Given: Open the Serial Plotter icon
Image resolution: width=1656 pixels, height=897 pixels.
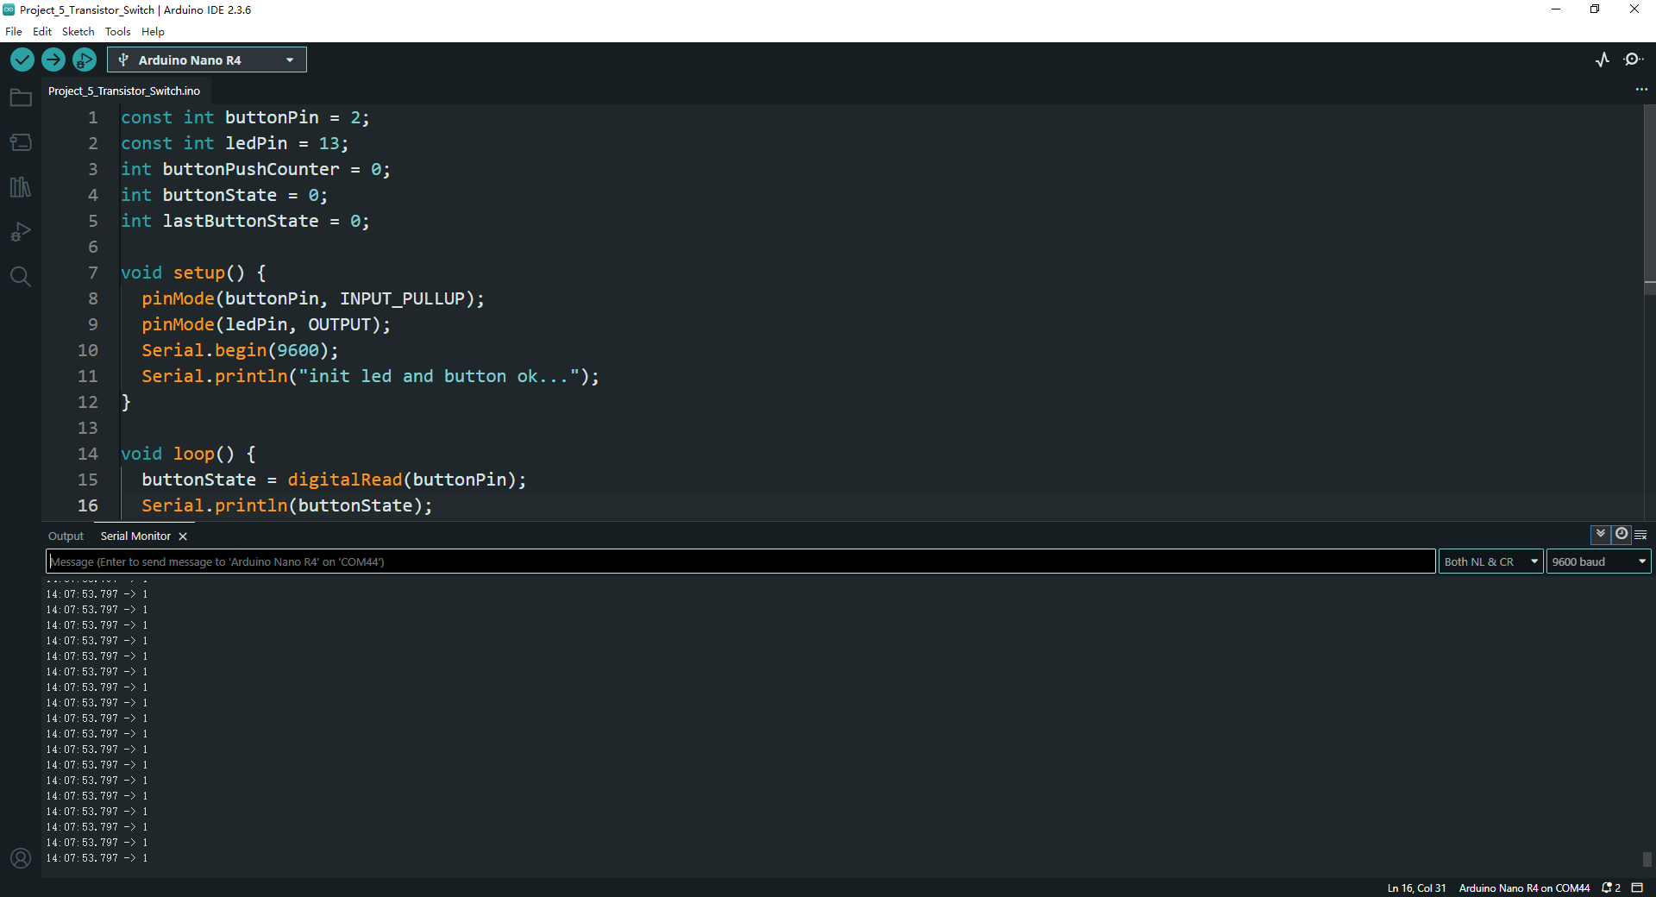Looking at the screenshot, I should 1603,60.
